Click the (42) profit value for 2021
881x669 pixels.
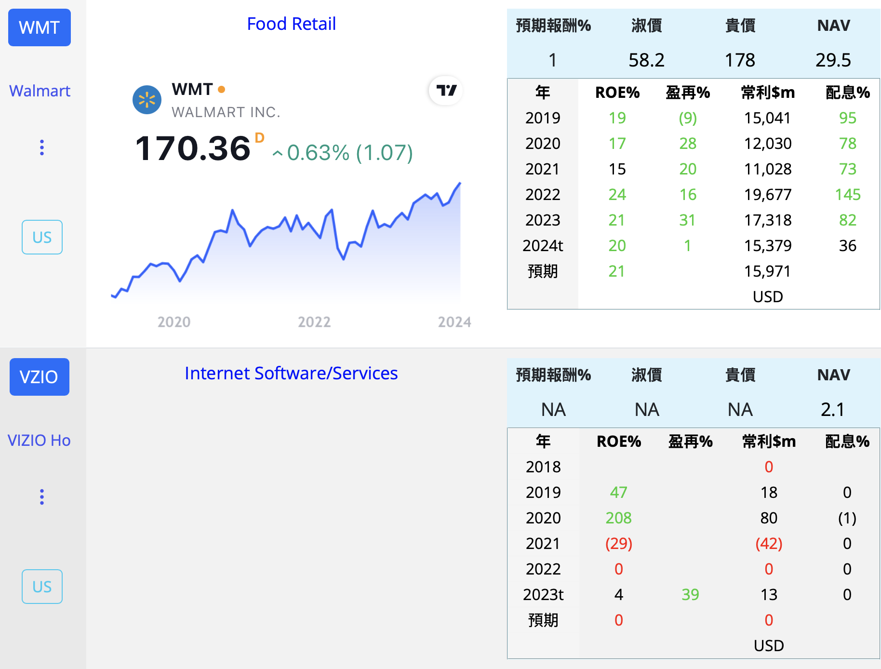point(769,543)
